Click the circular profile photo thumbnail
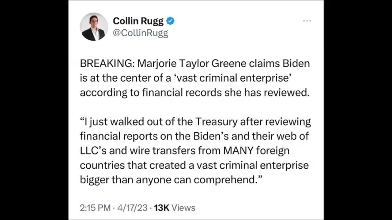The height and width of the screenshot is (220, 392). (94, 27)
